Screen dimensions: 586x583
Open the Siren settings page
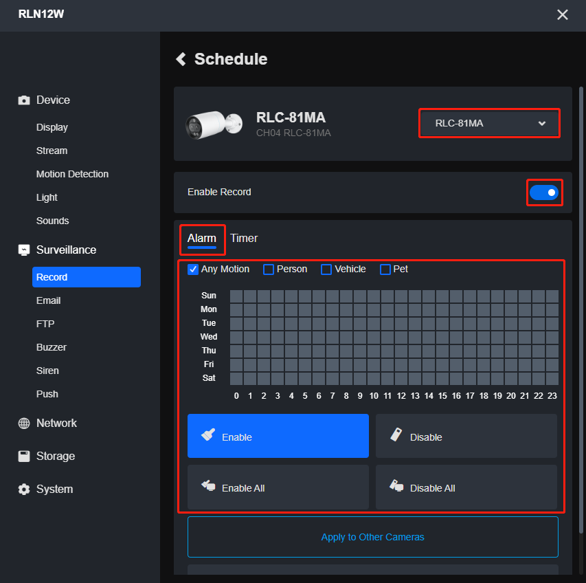pyautogui.click(x=47, y=371)
